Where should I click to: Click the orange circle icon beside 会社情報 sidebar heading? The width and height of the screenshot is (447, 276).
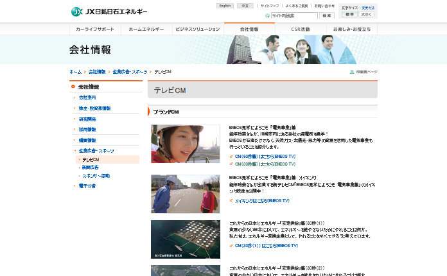(x=74, y=87)
